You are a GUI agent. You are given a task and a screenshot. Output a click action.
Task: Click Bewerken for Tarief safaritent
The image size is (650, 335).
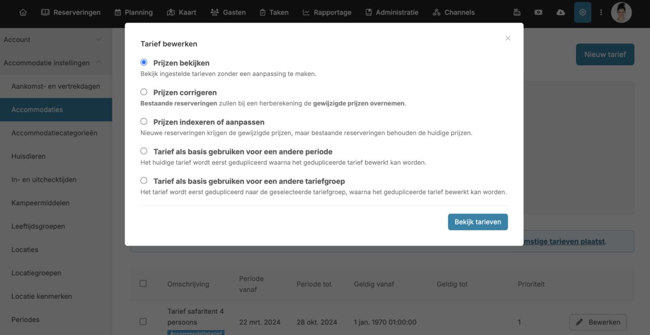tap(598, 322)
